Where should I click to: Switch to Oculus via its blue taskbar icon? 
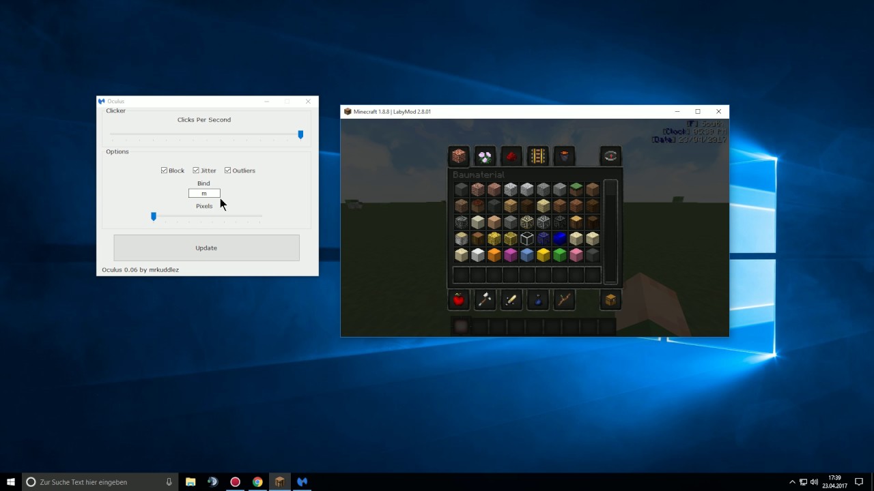tap(302, 481)
